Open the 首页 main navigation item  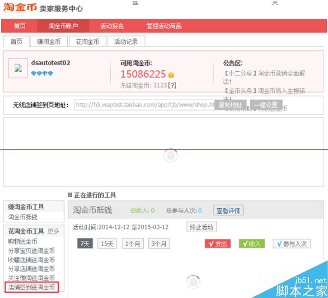coord(20,26)
